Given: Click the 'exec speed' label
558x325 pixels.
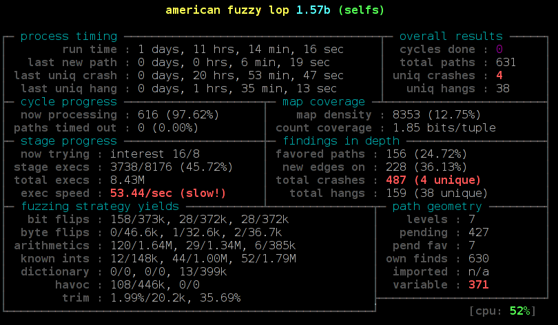Looking at the screenshot, I should point(55,193).
